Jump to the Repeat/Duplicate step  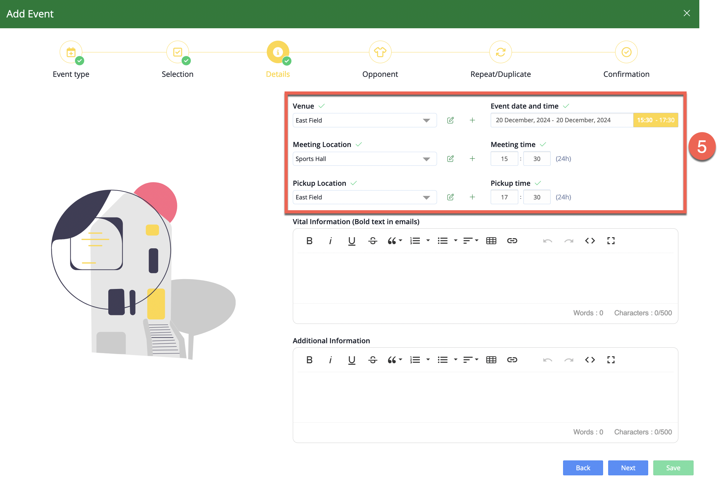click(x=500, y=52)
